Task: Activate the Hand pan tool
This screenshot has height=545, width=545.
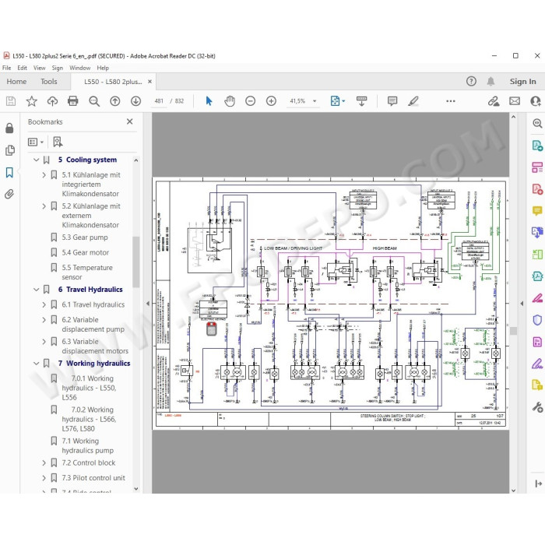Action: point(230,101)
